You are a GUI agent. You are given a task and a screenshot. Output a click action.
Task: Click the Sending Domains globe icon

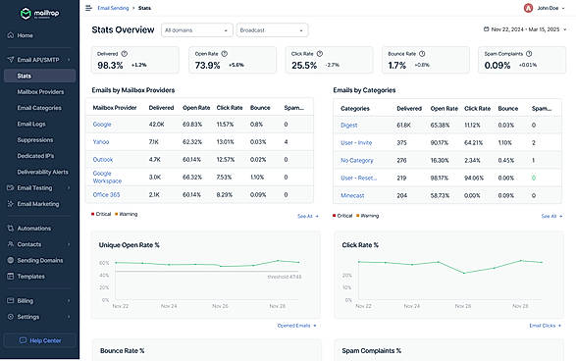10,260
